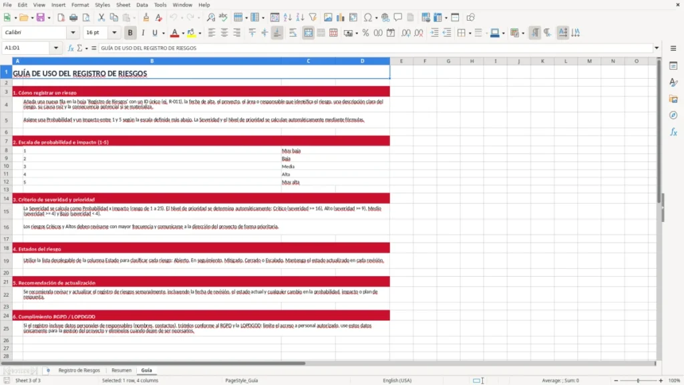Click the Spelling check icon
684x385 pixels.
click(x=223, y=17)
